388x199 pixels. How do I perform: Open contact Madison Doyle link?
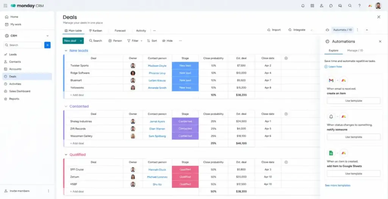pyautogui.click(x=157, y=66)
